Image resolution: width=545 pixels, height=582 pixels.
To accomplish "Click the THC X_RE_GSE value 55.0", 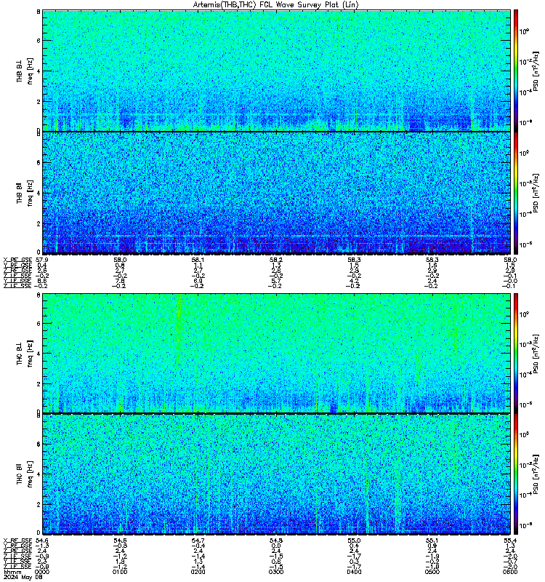I will (354, 541).
